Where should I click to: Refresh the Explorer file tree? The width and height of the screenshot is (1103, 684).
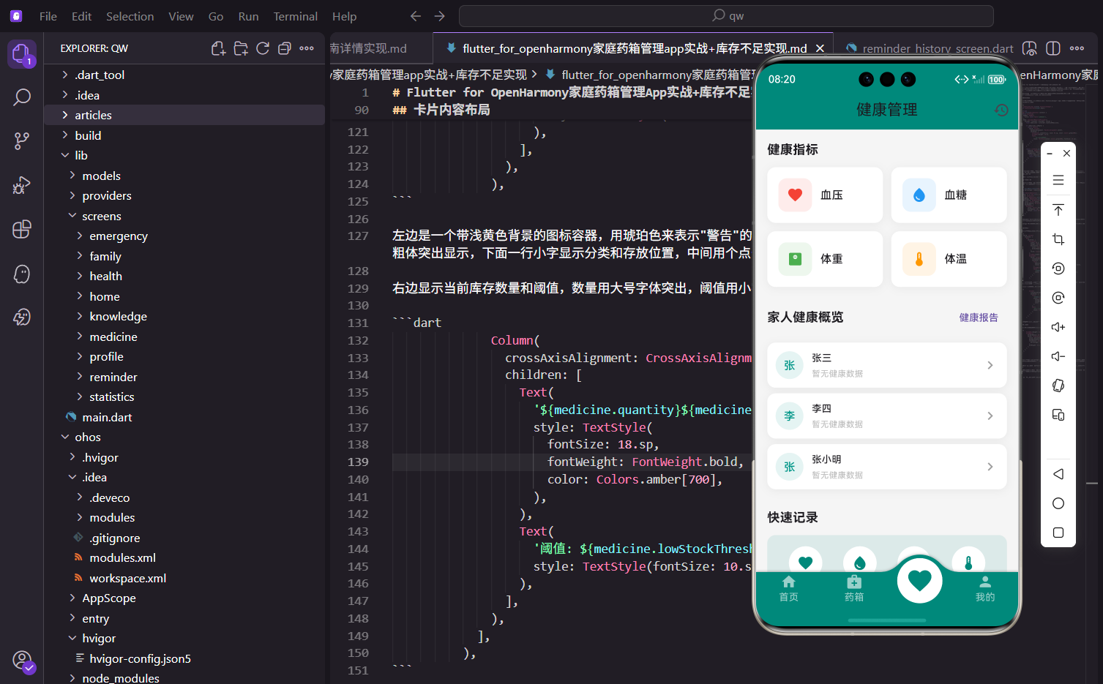263,48
